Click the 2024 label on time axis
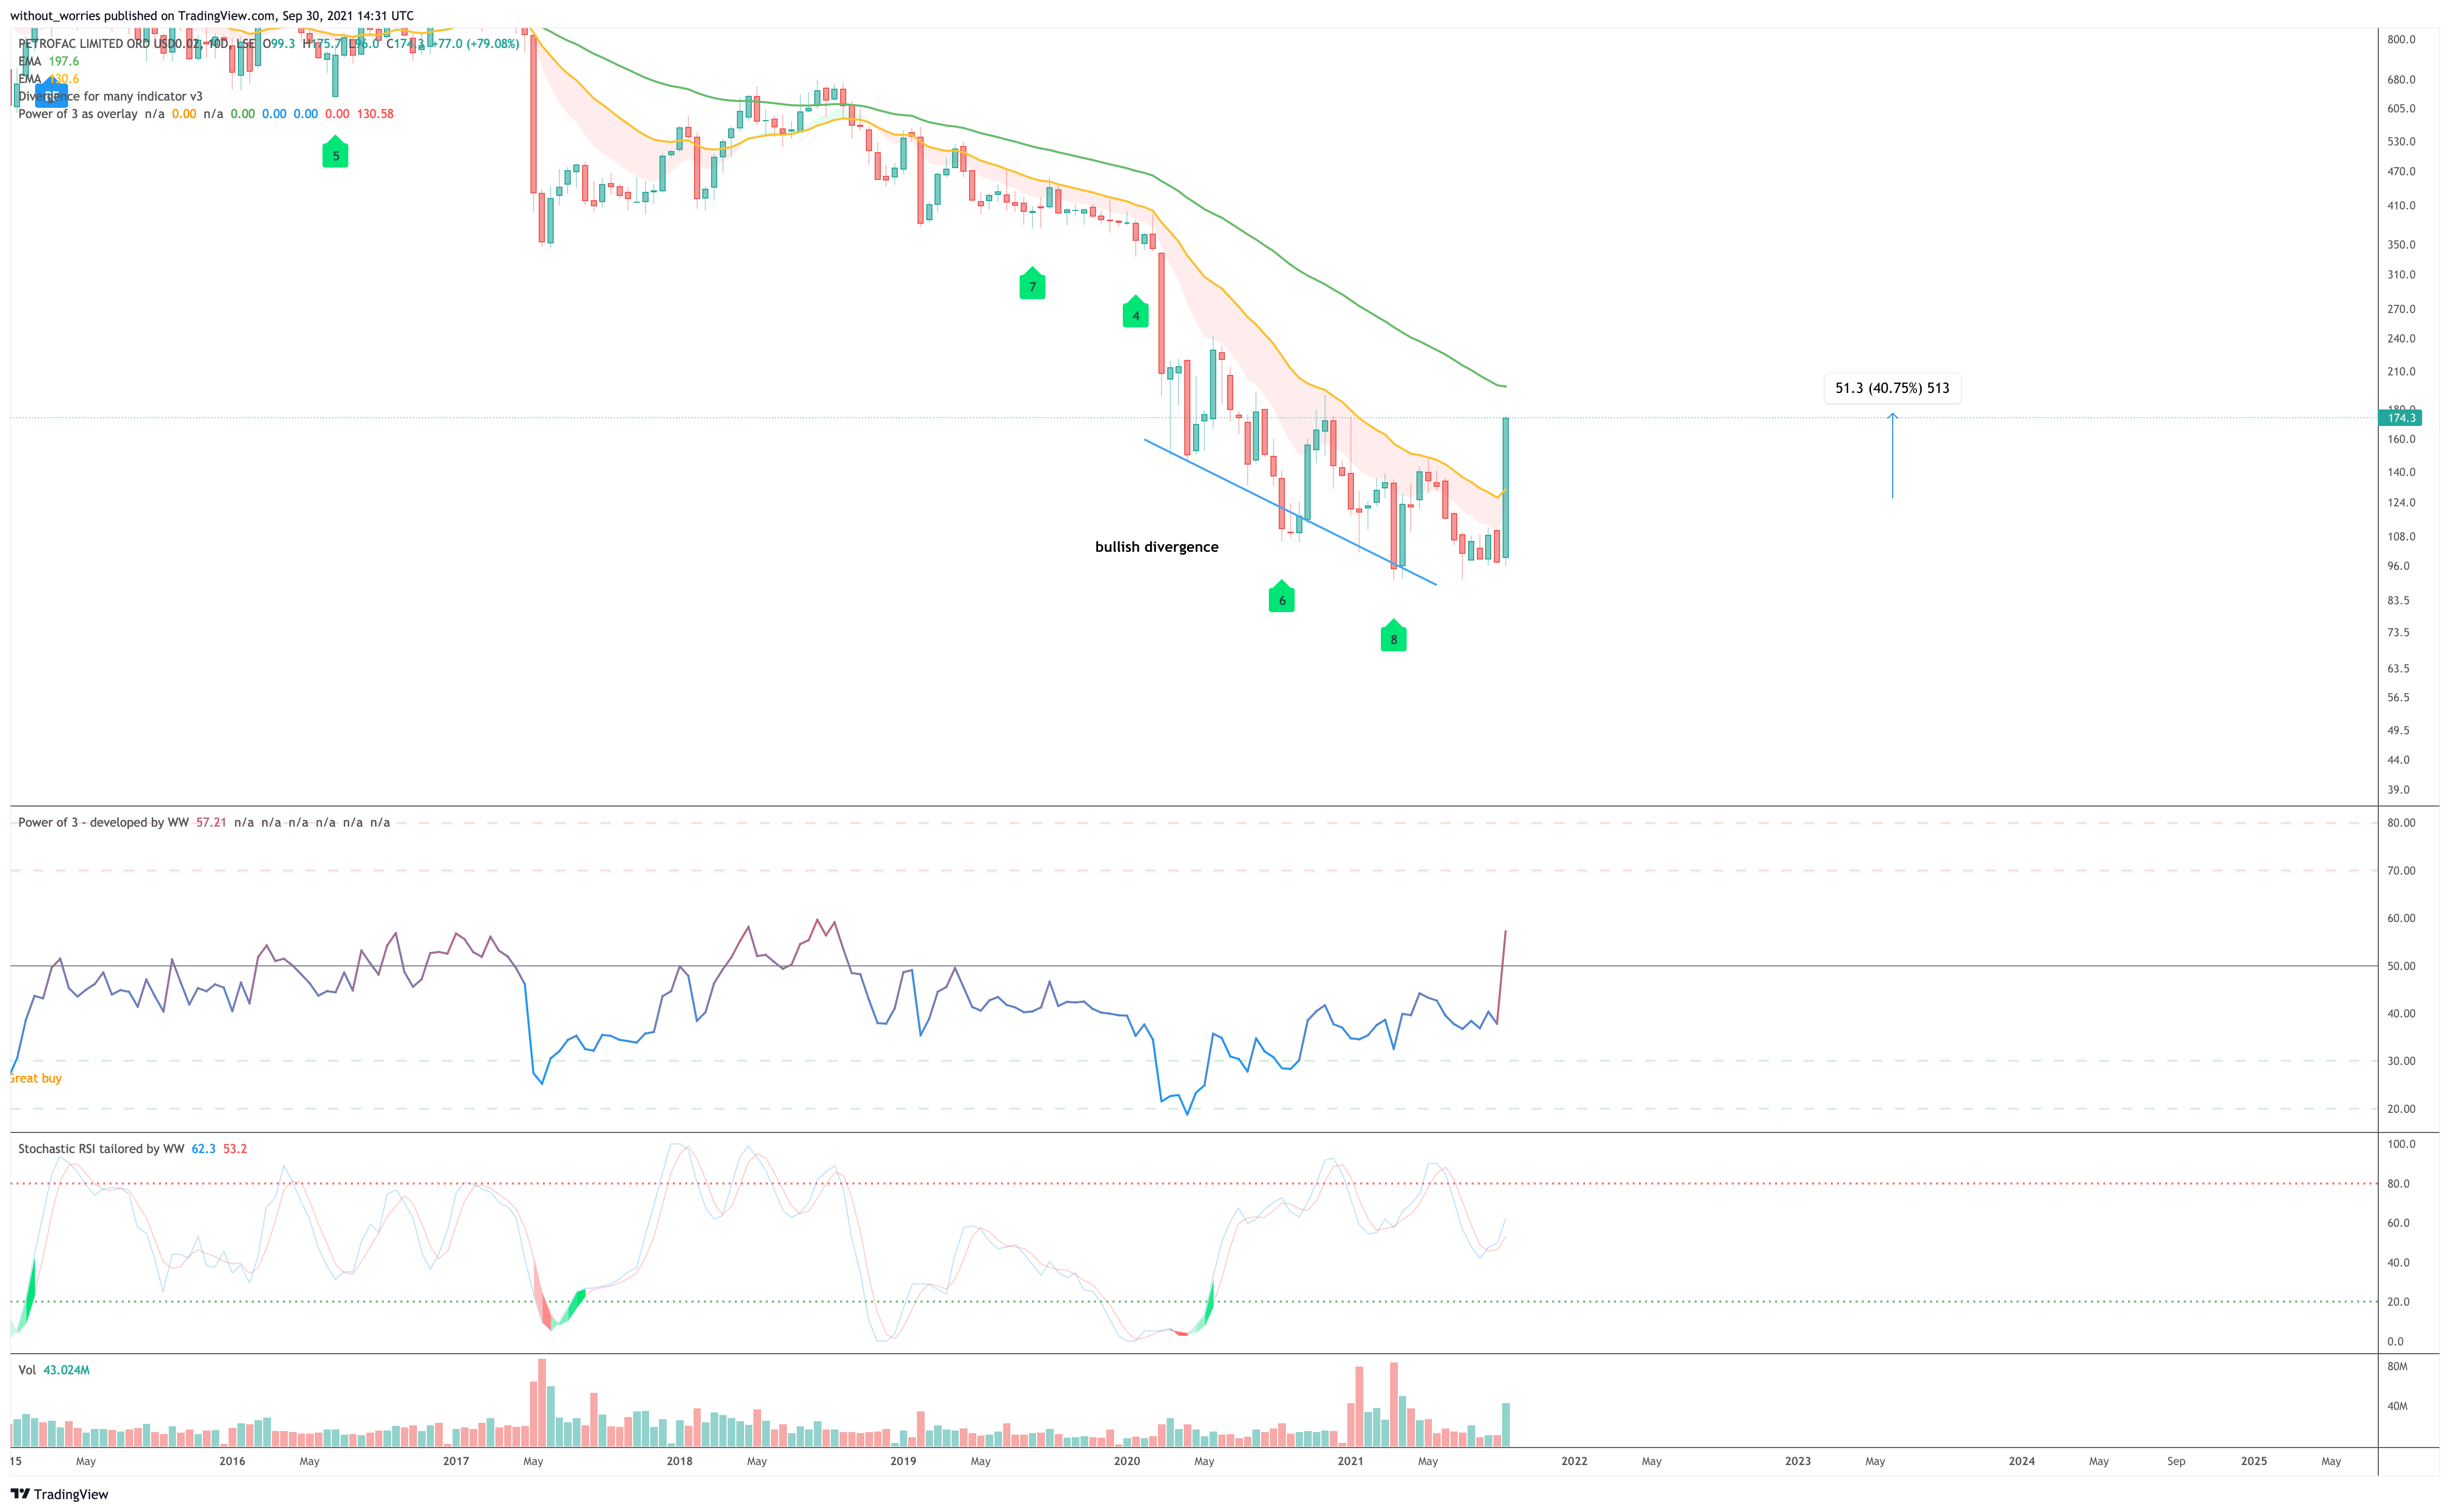This screenshot has width=2450, height=1512. pyautogui.click(x=2022, y=1461)
